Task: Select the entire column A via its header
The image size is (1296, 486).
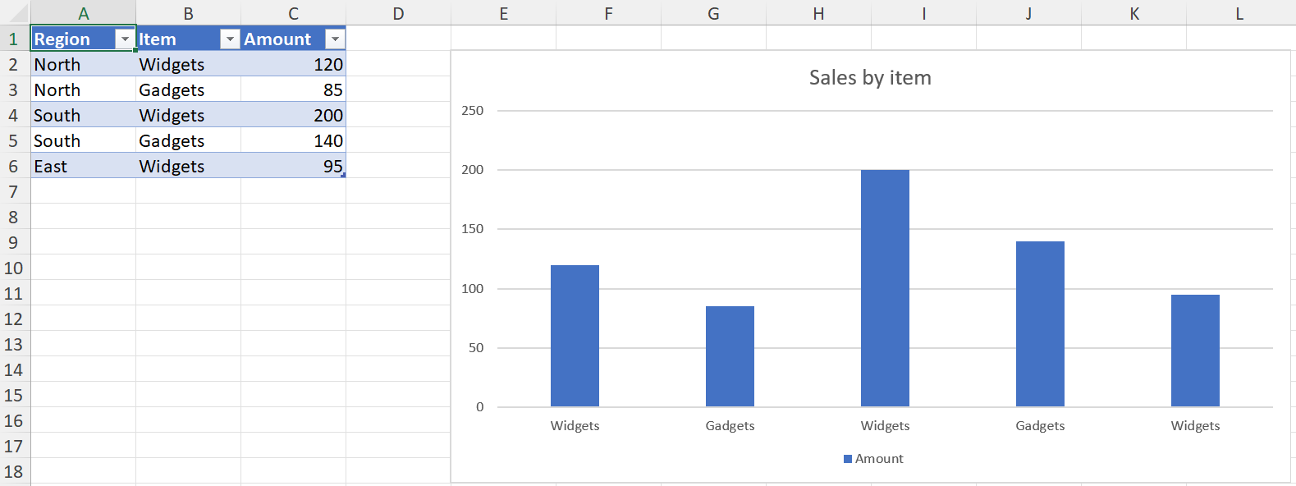Action: (83, 13)
